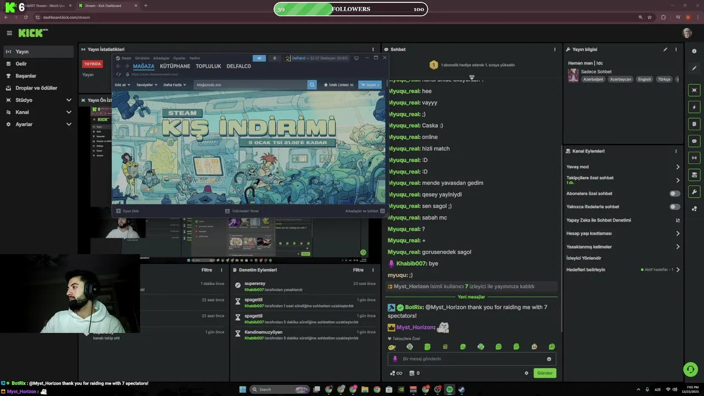Image resolution: width=704 pixels, height=396 pixels.
Task: Click İzleyici Yönlendir option
Action: point(584,258)
